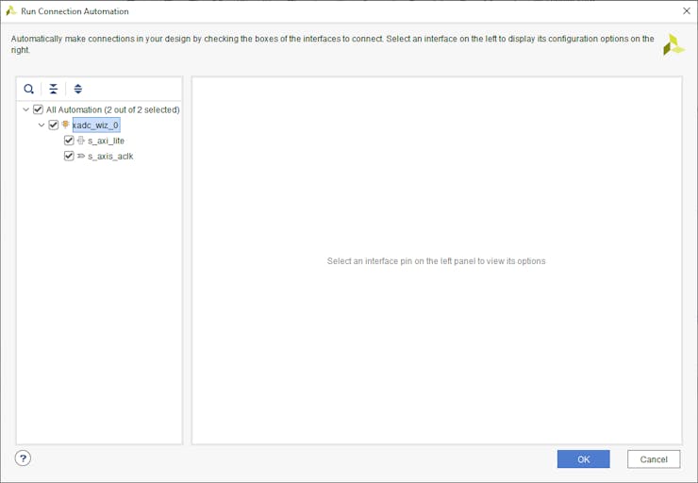Click the Collapse All toolbar icon

click(x=54, y=89)
